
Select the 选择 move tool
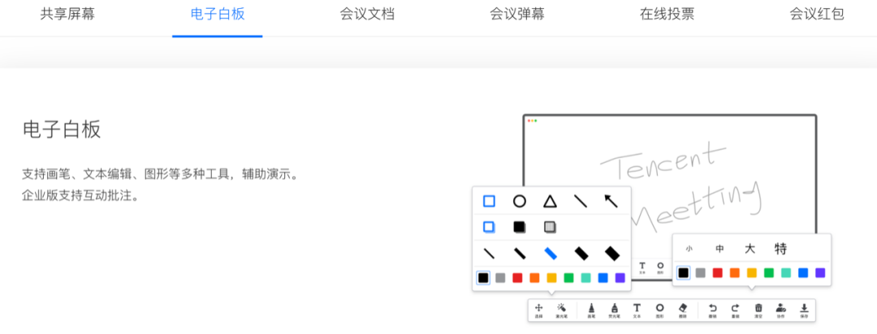click(x=538, y=310)
